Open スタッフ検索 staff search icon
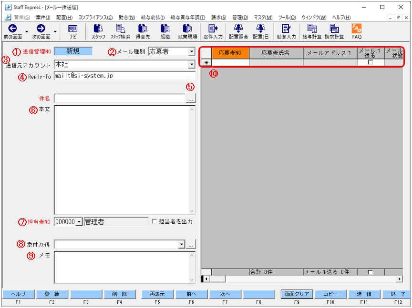The width and height of the screenshot is (412, 308). pyautogui.click(x=121, y=29)
